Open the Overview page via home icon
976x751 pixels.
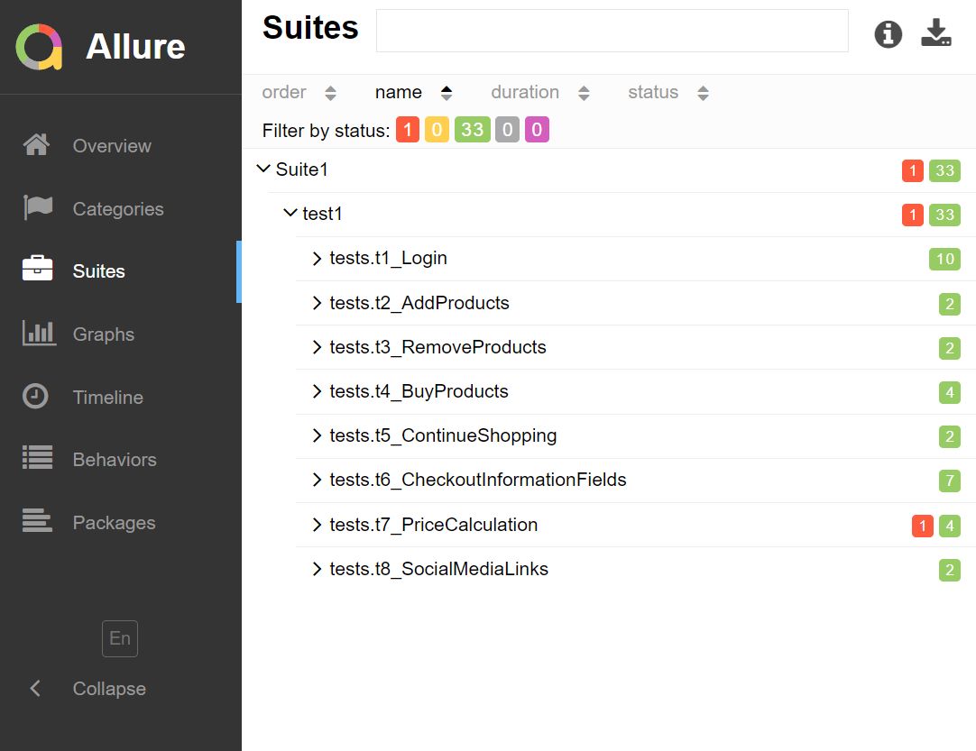37,145
